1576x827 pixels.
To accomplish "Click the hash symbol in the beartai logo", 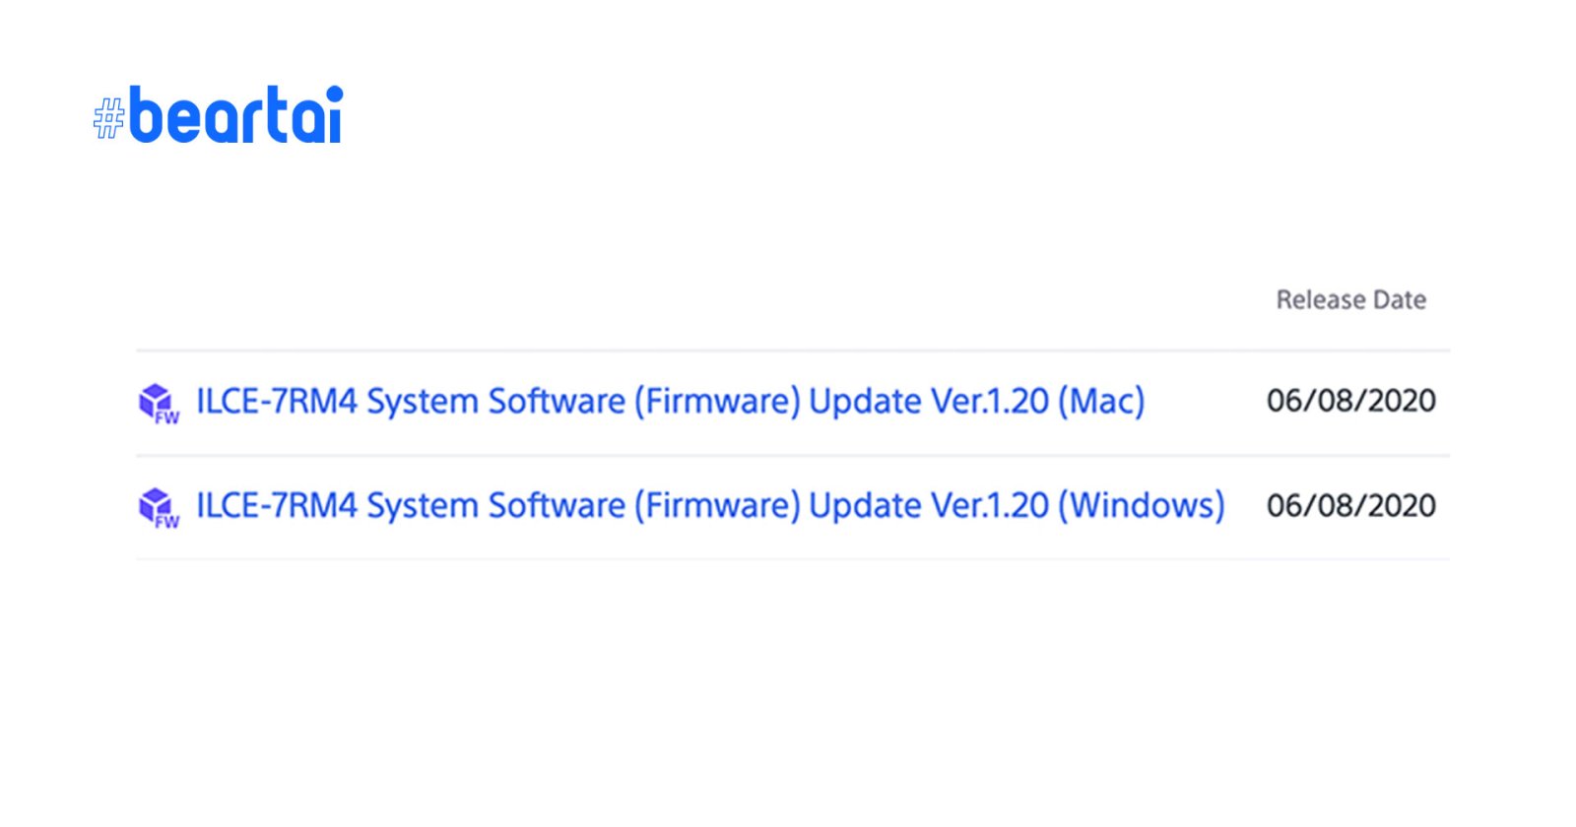I will click(108, 119).
